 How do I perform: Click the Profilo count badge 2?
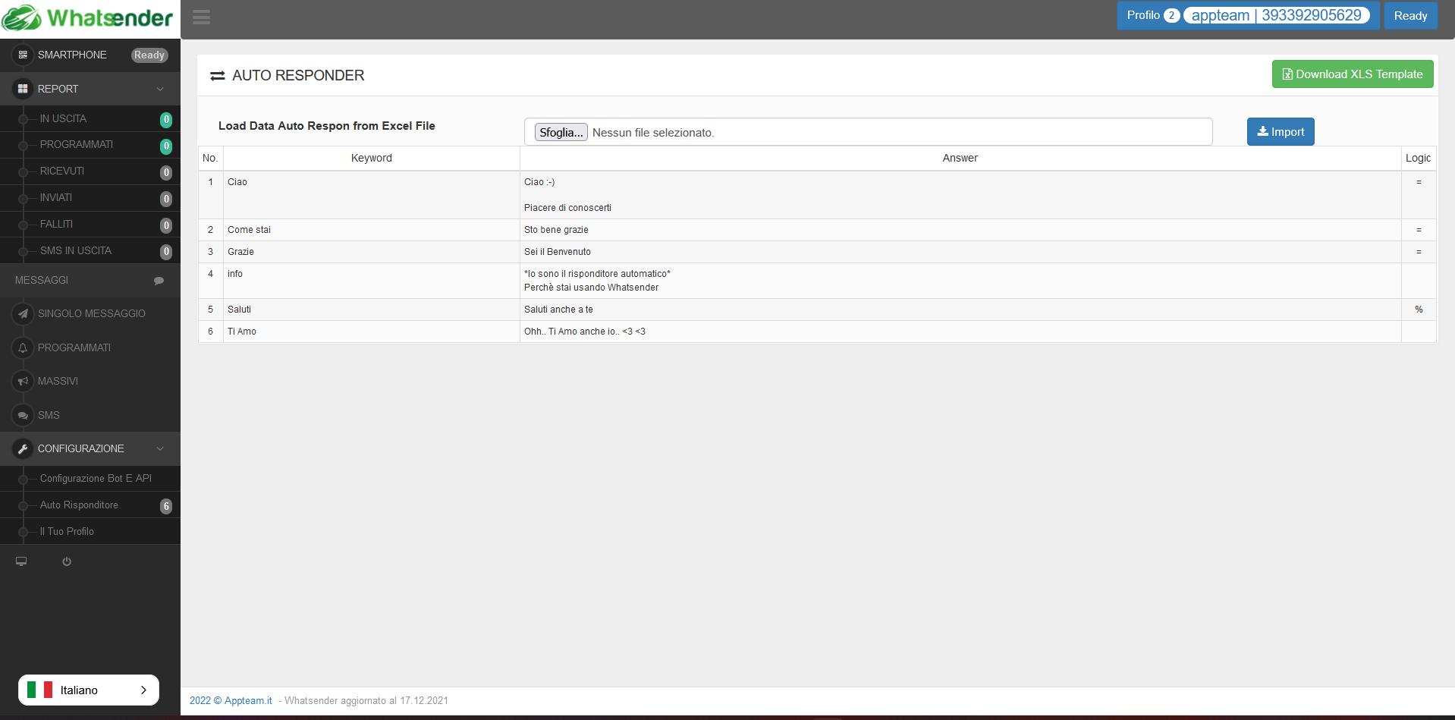coord(1171,15)
